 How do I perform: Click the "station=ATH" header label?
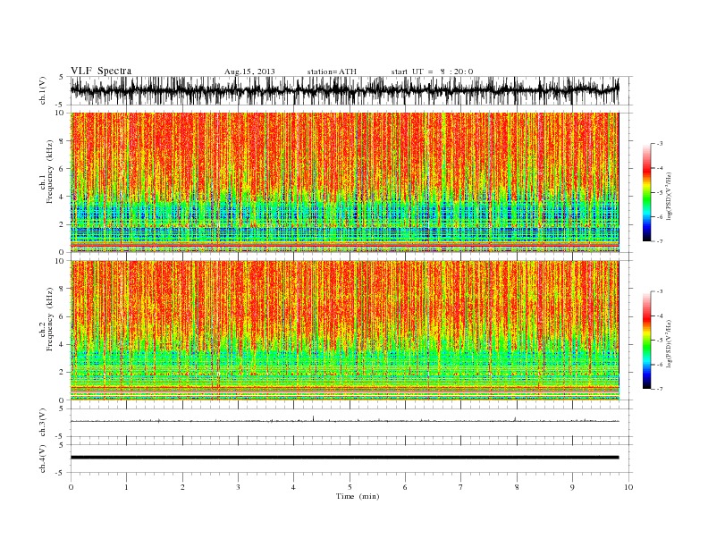tap(332, 72)
